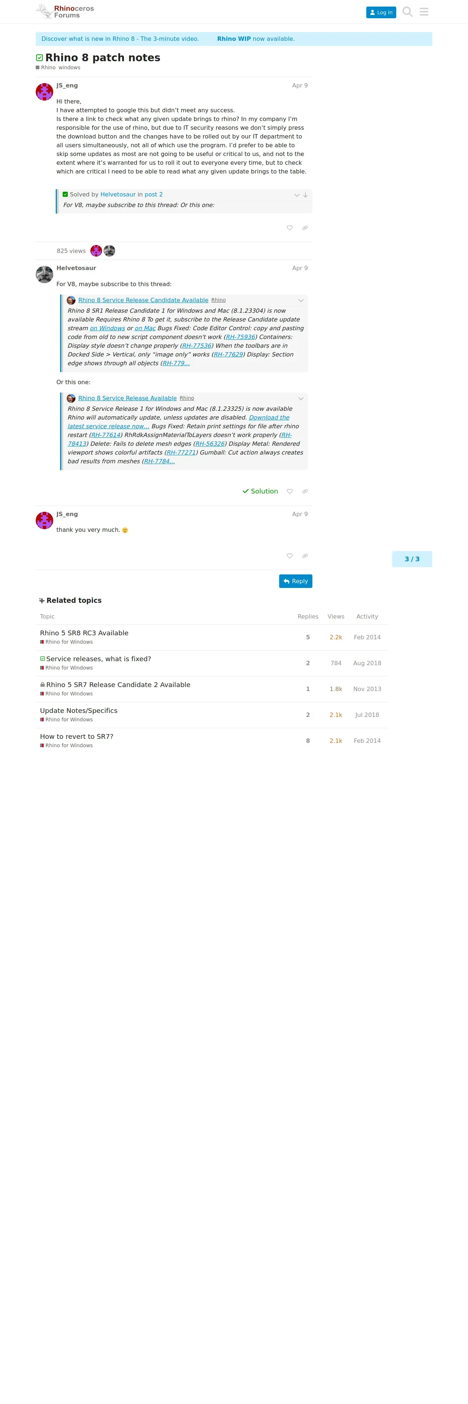Image resolution: width=468 pixels, height=1404 pixels.
Task: Open Rhino 8 Service Release Available link
Action: click(x=128, y=398)
